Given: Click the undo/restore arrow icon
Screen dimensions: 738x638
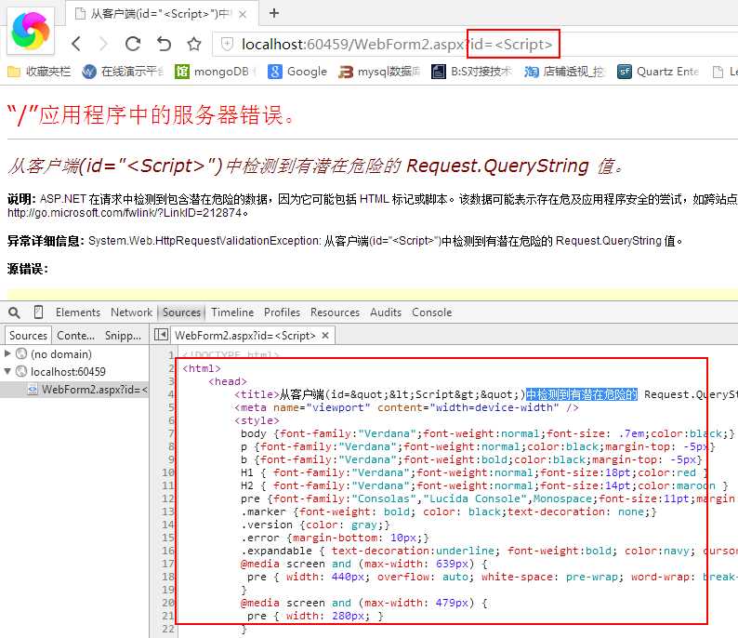Looking at the screenshot, I should click(x=164, y=44).
